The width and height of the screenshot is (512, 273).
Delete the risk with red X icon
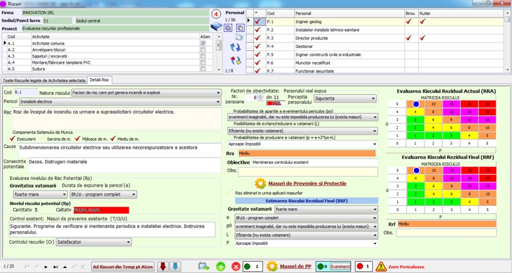click(236, 267)
